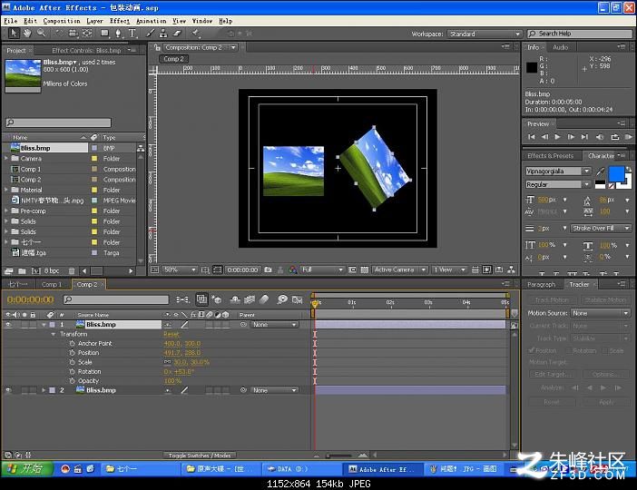Toggle Scale stopwatch
This screenshot has height=490, width=637.
tap(73, 362)
